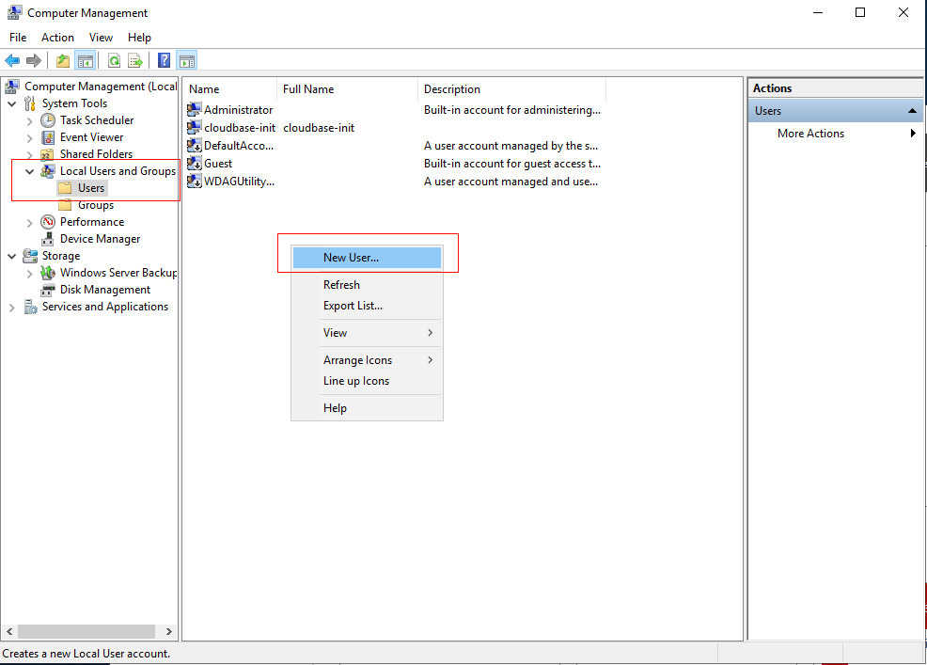Collapse the Storage tree node
Viewport: 927px width, 665px height.
click(x=12, y=256)
